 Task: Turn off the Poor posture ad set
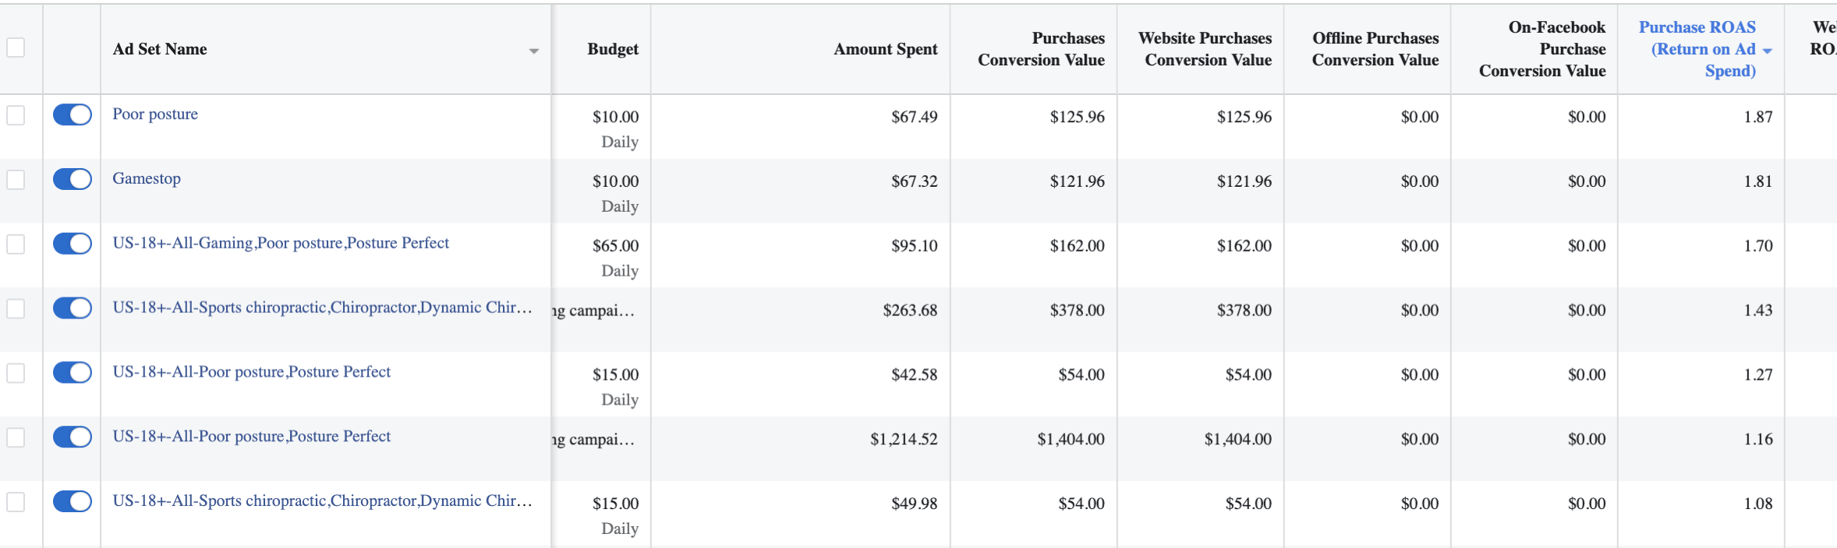tap(73, 114)
